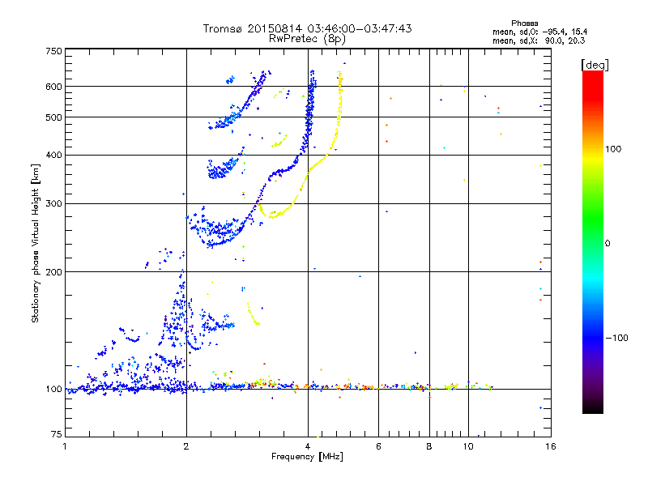648x486 pixels.
Task: Click the x-axis label '1'
Action: click(x=65, y=446)
